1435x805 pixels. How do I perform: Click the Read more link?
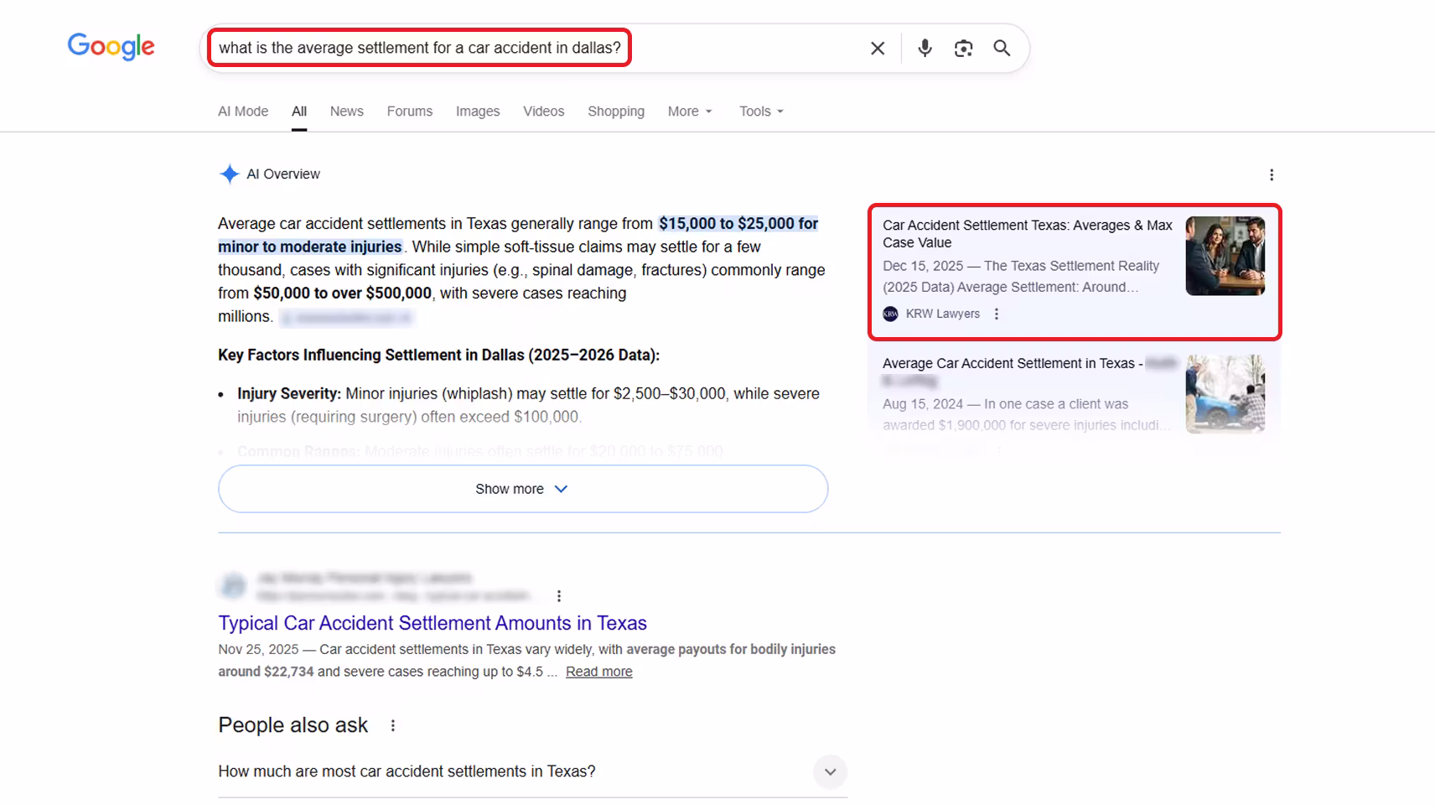(x=599, y=672)
